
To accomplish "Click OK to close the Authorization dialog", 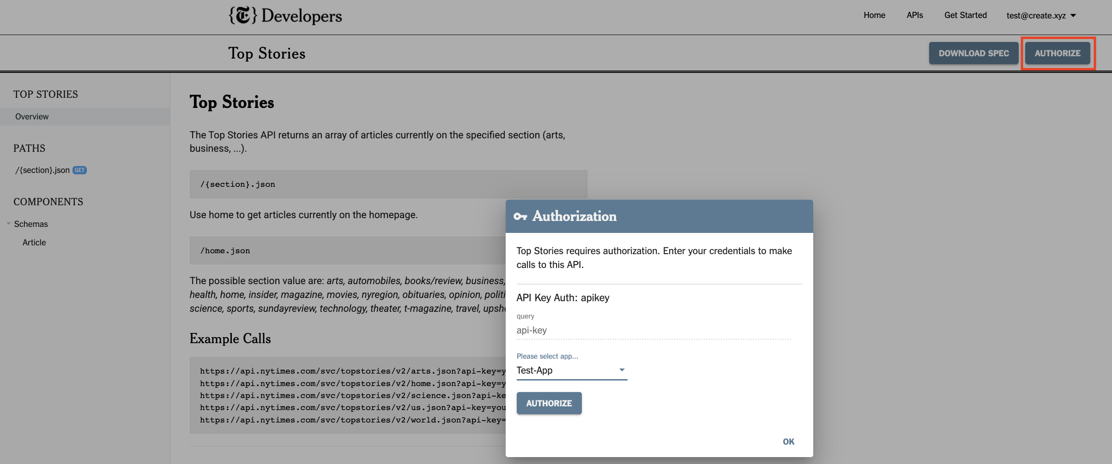I will click(788, 441).
